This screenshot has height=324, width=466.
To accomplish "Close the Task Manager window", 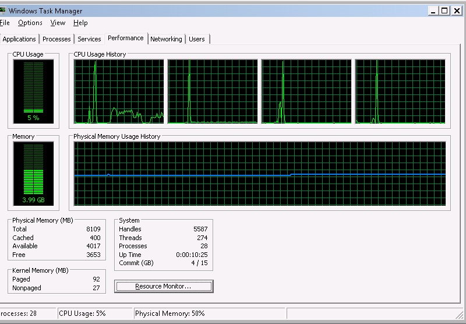I will click(457, 11).
